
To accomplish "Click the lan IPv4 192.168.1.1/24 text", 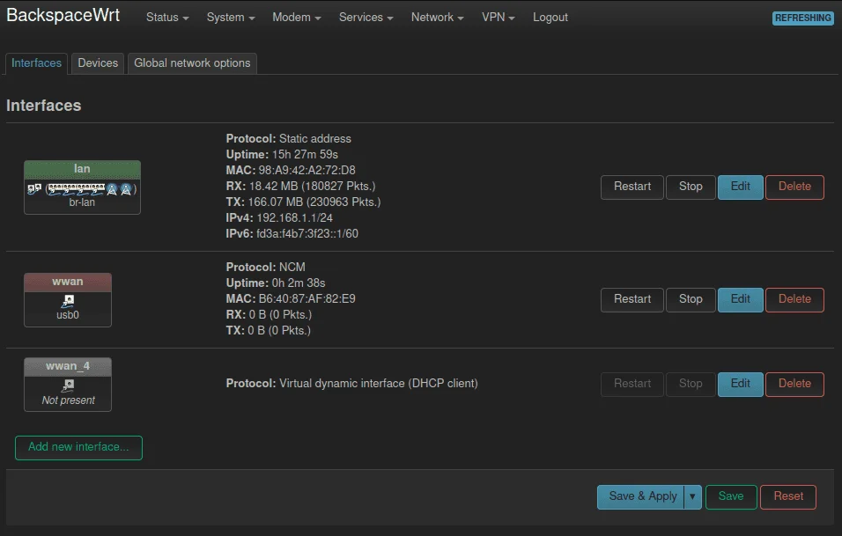I will (x=279, y=218).
